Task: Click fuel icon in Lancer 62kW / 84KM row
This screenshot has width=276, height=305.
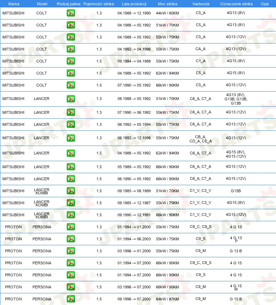Action: (71, 153)
